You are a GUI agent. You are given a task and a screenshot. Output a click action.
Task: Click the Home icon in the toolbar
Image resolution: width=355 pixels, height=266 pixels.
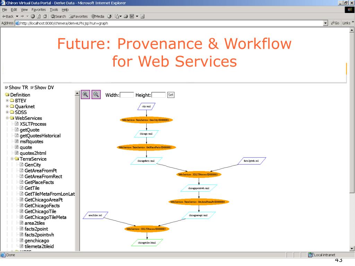(x=45, y=16)
